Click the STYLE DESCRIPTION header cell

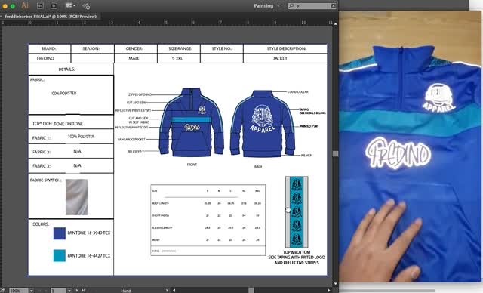285,48
